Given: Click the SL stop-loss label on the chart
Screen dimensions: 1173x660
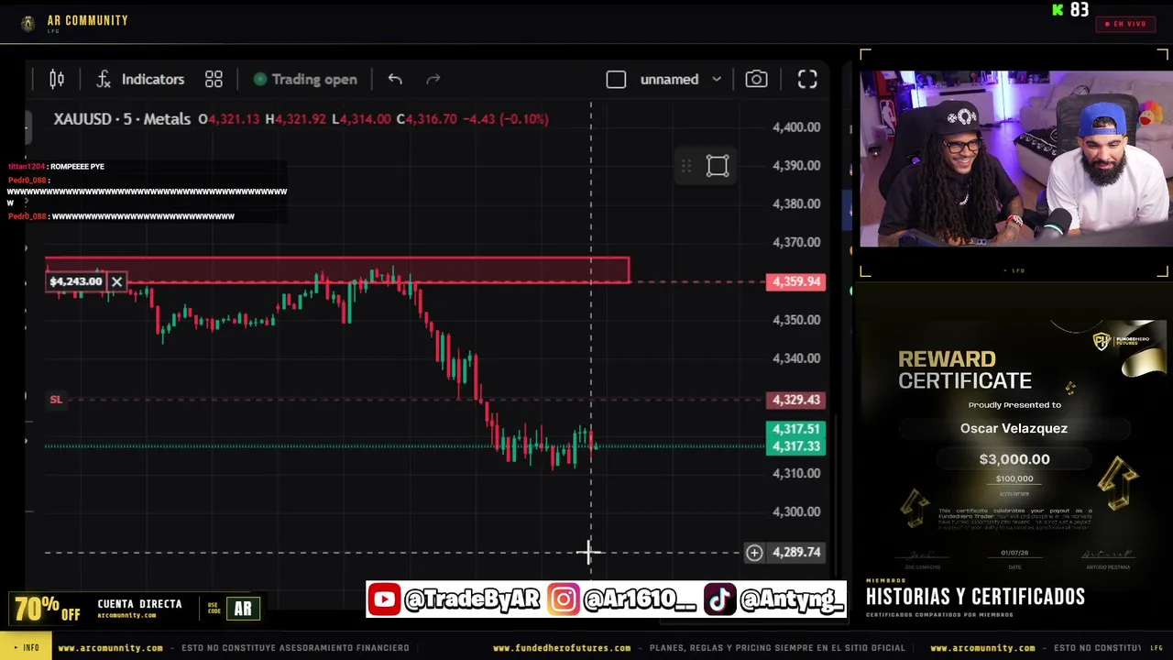Looking at the screenshot, I should (x=56, y=400).
